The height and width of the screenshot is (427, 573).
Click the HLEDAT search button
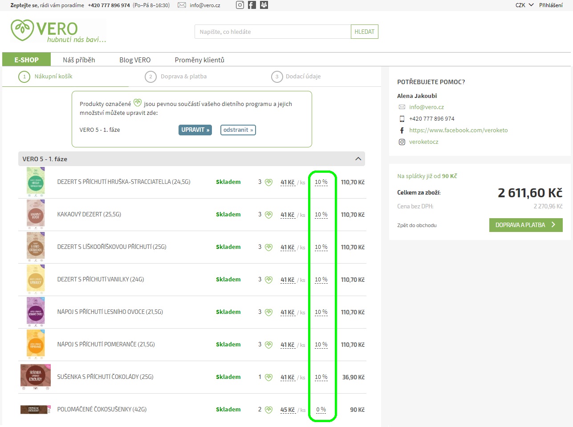(x=365, y=32)
